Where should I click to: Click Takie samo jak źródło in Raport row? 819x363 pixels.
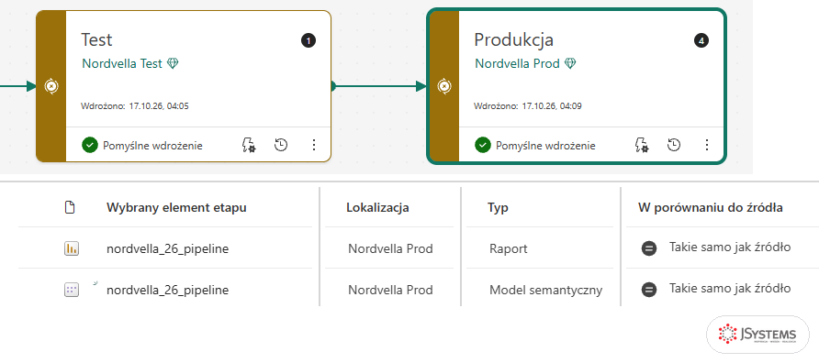tap(730, 247)
